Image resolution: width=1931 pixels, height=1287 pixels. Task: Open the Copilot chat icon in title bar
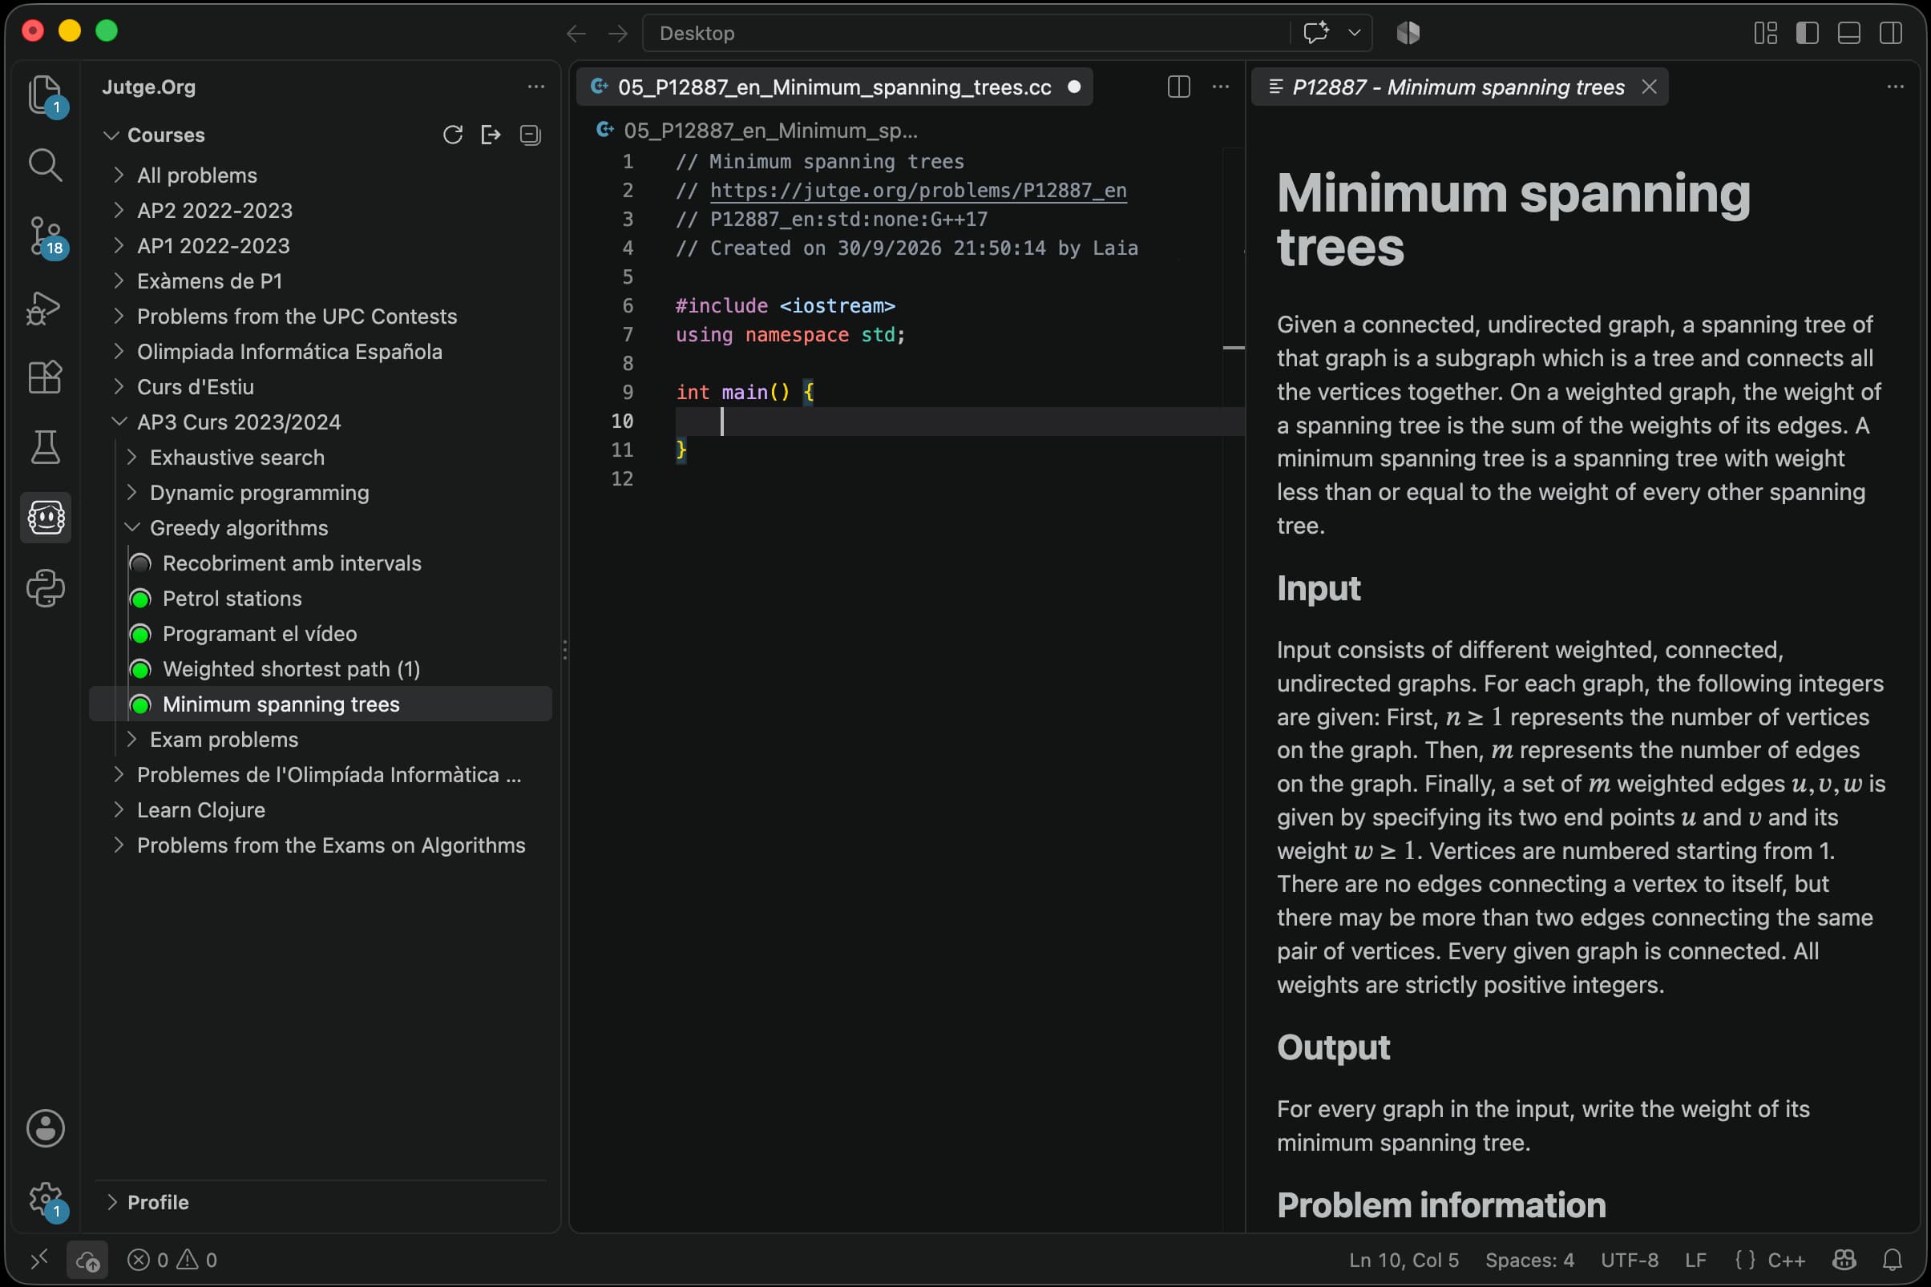click(x=1316, y=33)
